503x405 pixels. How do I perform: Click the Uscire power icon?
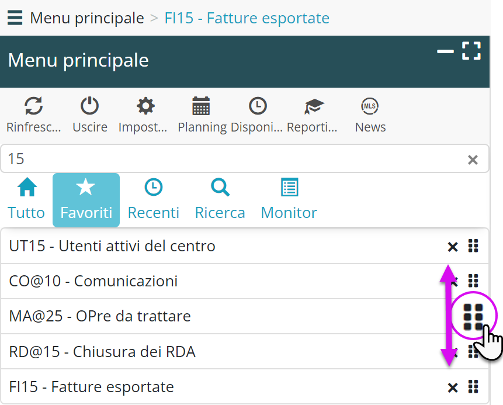[89, 106]
